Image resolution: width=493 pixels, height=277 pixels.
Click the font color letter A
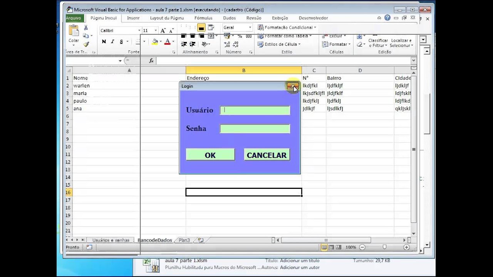pyautogui.click(x=168, y=42)
